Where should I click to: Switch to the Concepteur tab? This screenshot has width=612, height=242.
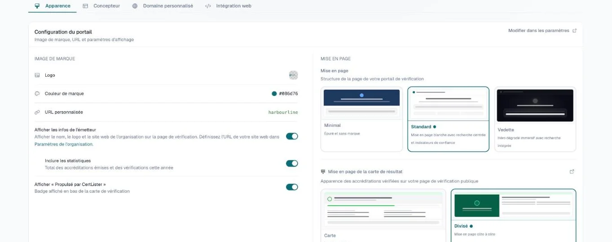coord(101,6)
